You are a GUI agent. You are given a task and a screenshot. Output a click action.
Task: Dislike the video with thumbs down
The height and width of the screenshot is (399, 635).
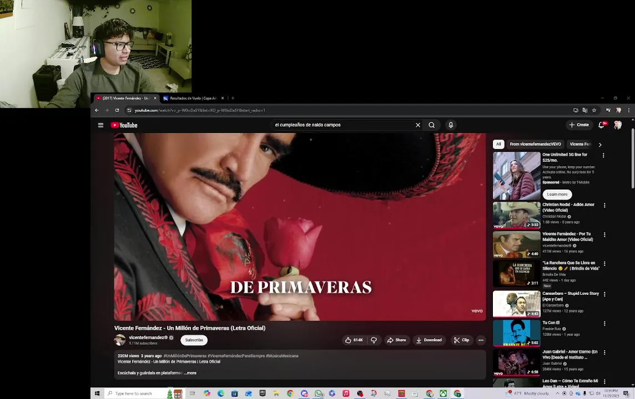tap(374, 340)
